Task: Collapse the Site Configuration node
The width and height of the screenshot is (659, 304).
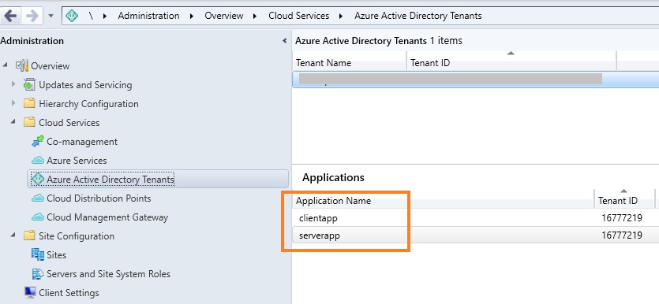Action: point(13,235)
